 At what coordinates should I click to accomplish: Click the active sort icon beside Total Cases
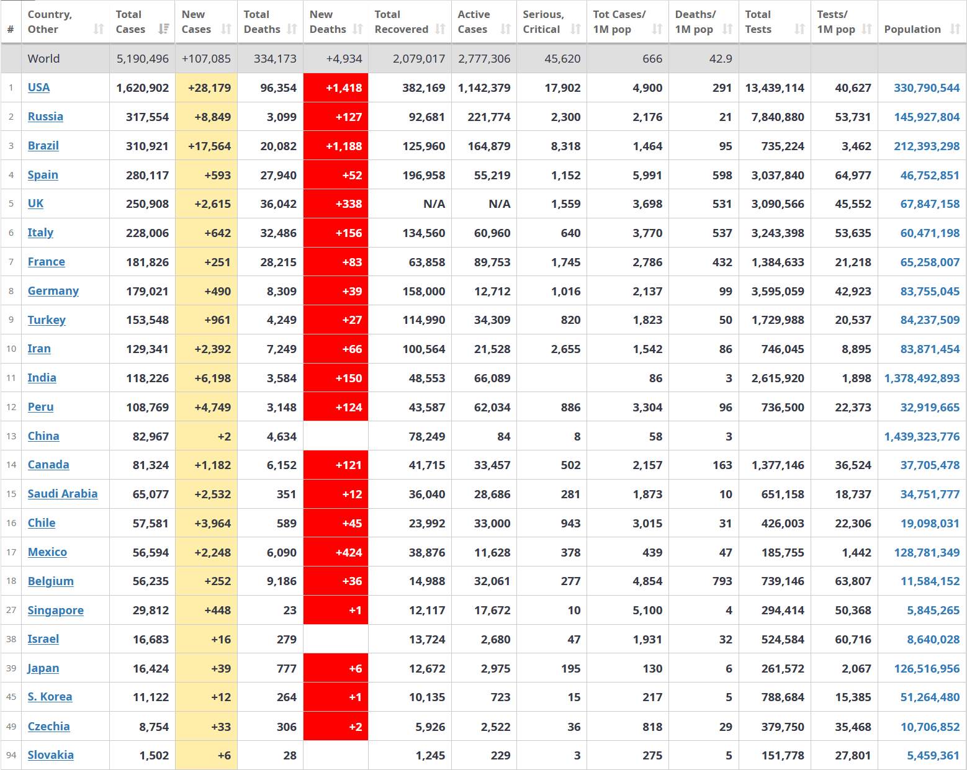click(x=164, y=29)
